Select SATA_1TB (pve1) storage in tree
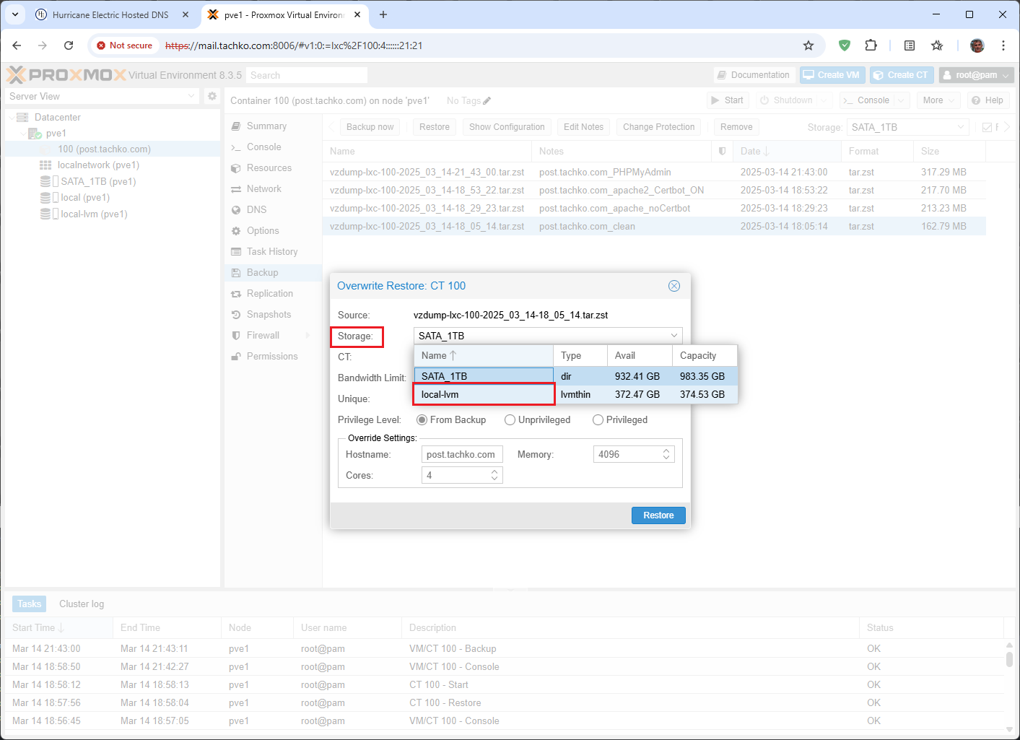This screenshot has height=740, width=1020. tap(98, 182)
